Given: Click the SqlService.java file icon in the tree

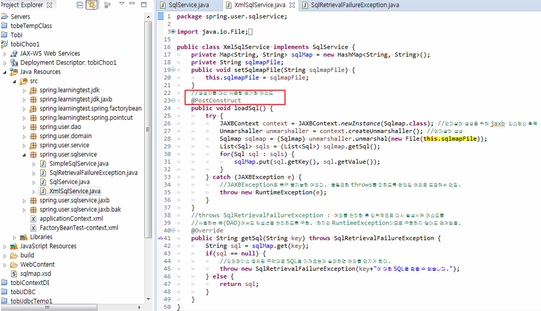Looking at the screenshot, I should pos(43,182).
